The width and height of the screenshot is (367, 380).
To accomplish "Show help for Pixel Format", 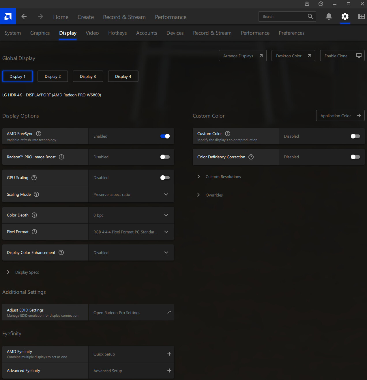I will tap(34, 232).
